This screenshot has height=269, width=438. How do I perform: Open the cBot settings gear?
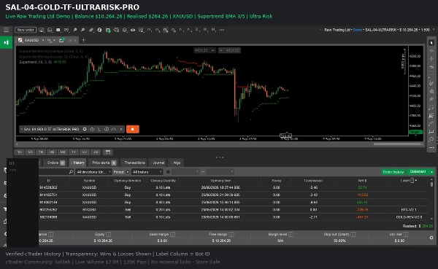[x=85, y=129]
